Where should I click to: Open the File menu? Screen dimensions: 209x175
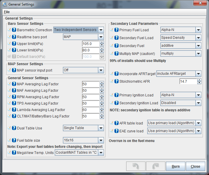click(7, 12)
